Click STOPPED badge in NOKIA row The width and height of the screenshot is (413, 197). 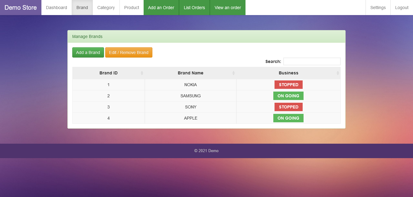288,85
